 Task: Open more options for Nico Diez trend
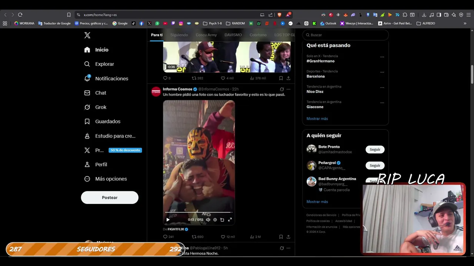point(382,88)
